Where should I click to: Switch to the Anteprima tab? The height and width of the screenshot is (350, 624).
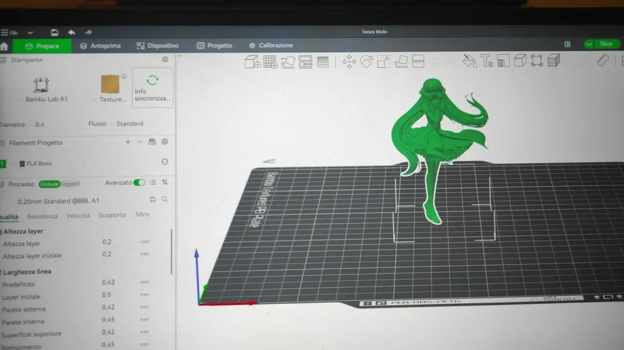click(100, 45)
